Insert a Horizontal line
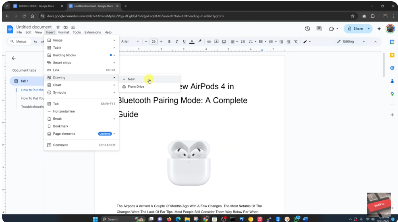The width and height of the screenshot is (398, 222). (x=81, y=111)
